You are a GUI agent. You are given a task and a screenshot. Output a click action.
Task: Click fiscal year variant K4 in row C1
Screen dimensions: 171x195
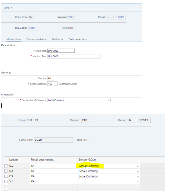[54, 166]
